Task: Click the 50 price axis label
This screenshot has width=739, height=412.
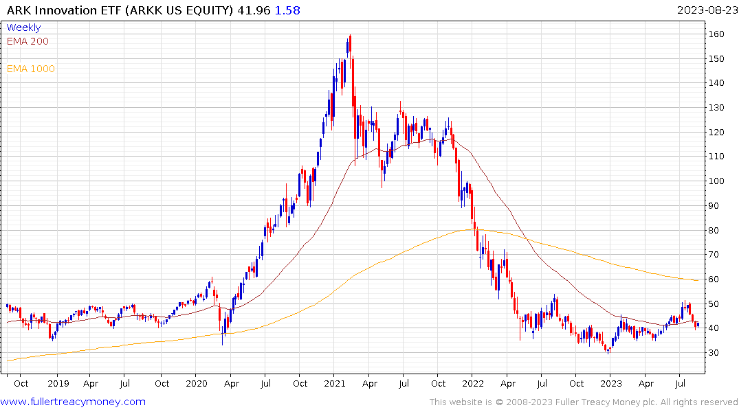Action: pos(714,304)
